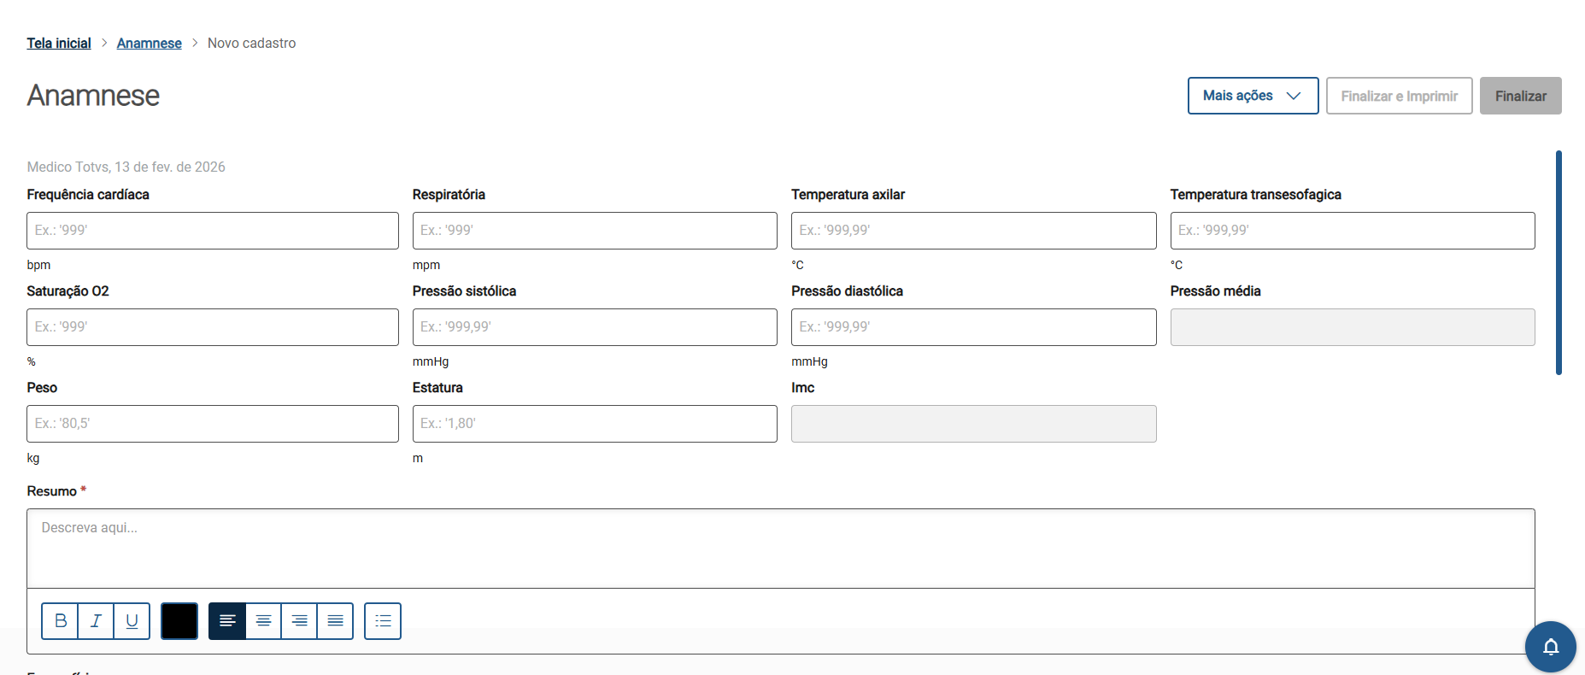Select the Peso input field
Viewport: 1585px width, 675px height.
tap(213, 424)
